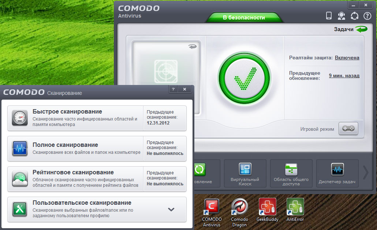Click the custom scan tools icon

click(20, 209)
